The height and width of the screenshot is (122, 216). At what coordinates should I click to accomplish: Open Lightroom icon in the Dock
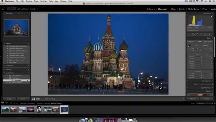[x=99, y=120]
